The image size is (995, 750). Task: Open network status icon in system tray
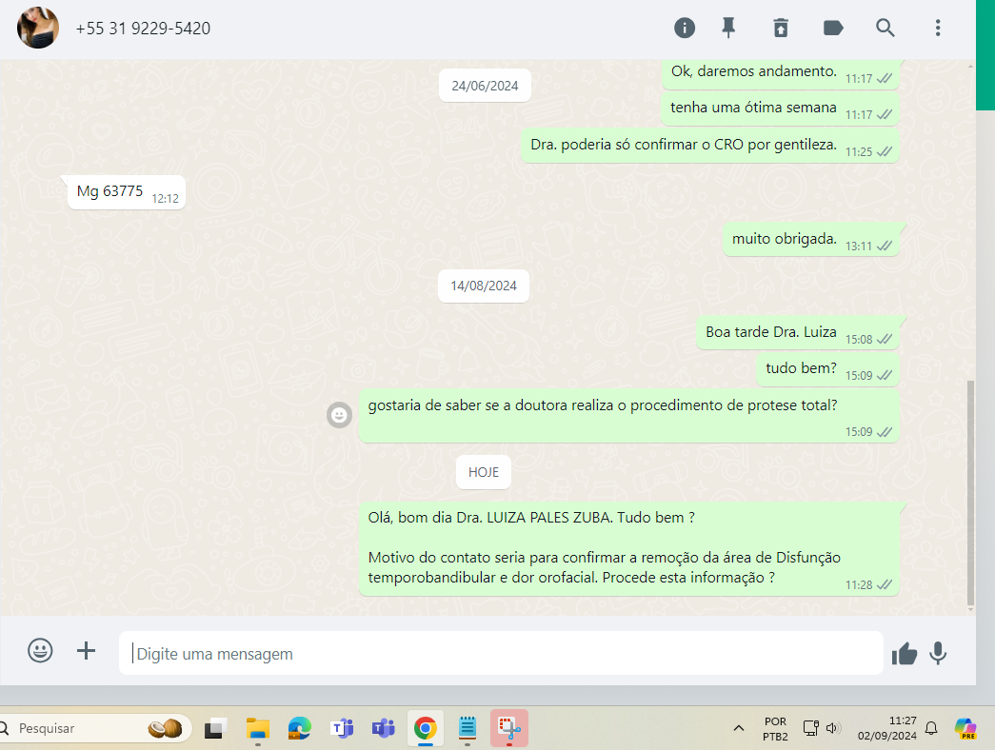tap(810, 728)
